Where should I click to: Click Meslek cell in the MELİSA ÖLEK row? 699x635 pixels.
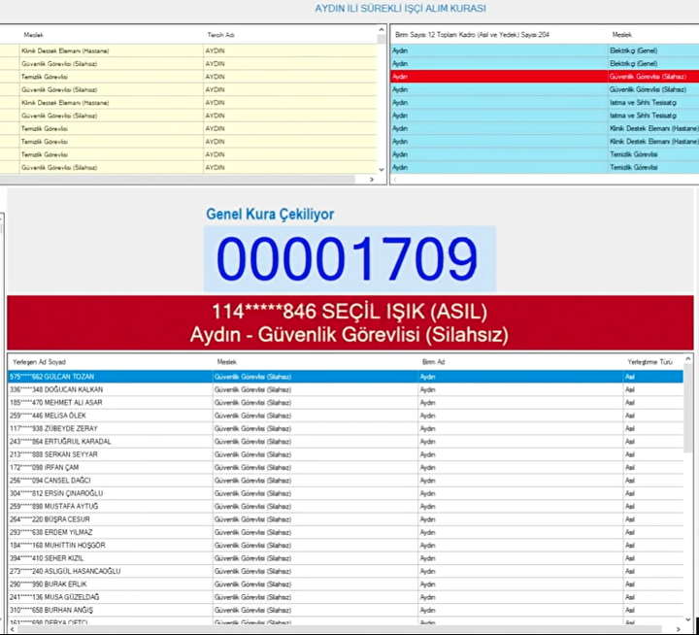tap(316, 416)
